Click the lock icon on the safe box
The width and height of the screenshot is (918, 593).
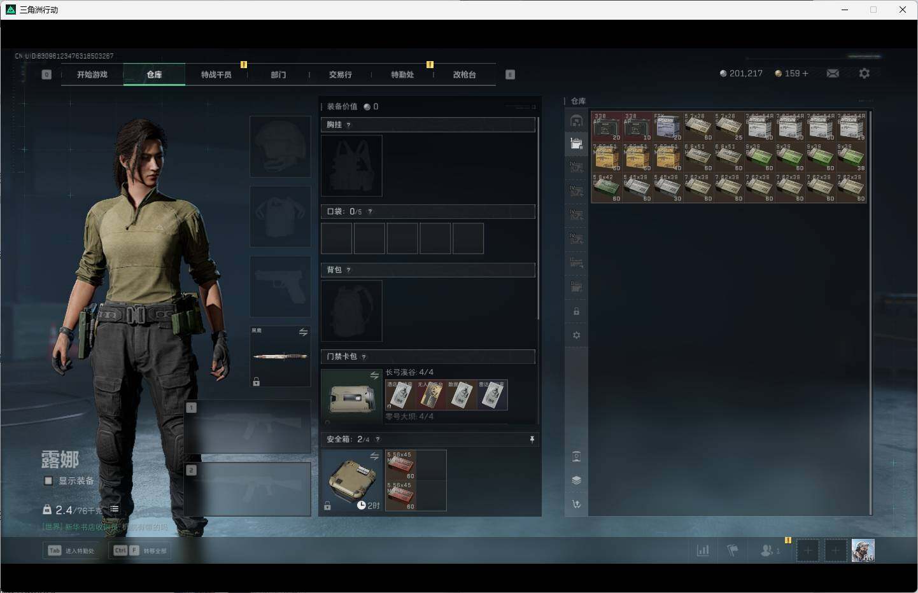(327, 506)
